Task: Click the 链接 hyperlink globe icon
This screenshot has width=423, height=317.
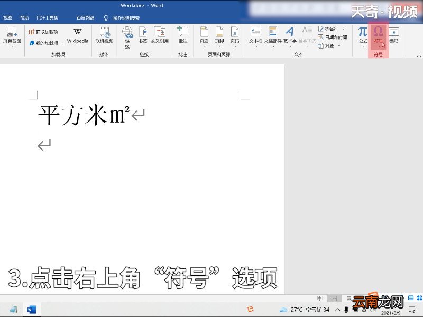Action: point(127,32)
